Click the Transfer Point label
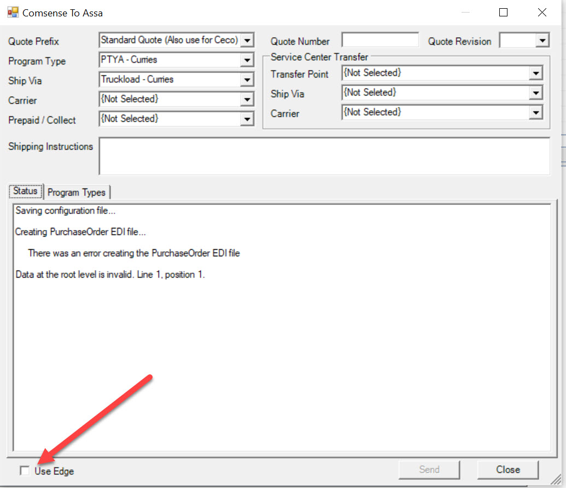The width and height of the screenshot is (566, 488). pyautogui.click(x=300, y=74)
